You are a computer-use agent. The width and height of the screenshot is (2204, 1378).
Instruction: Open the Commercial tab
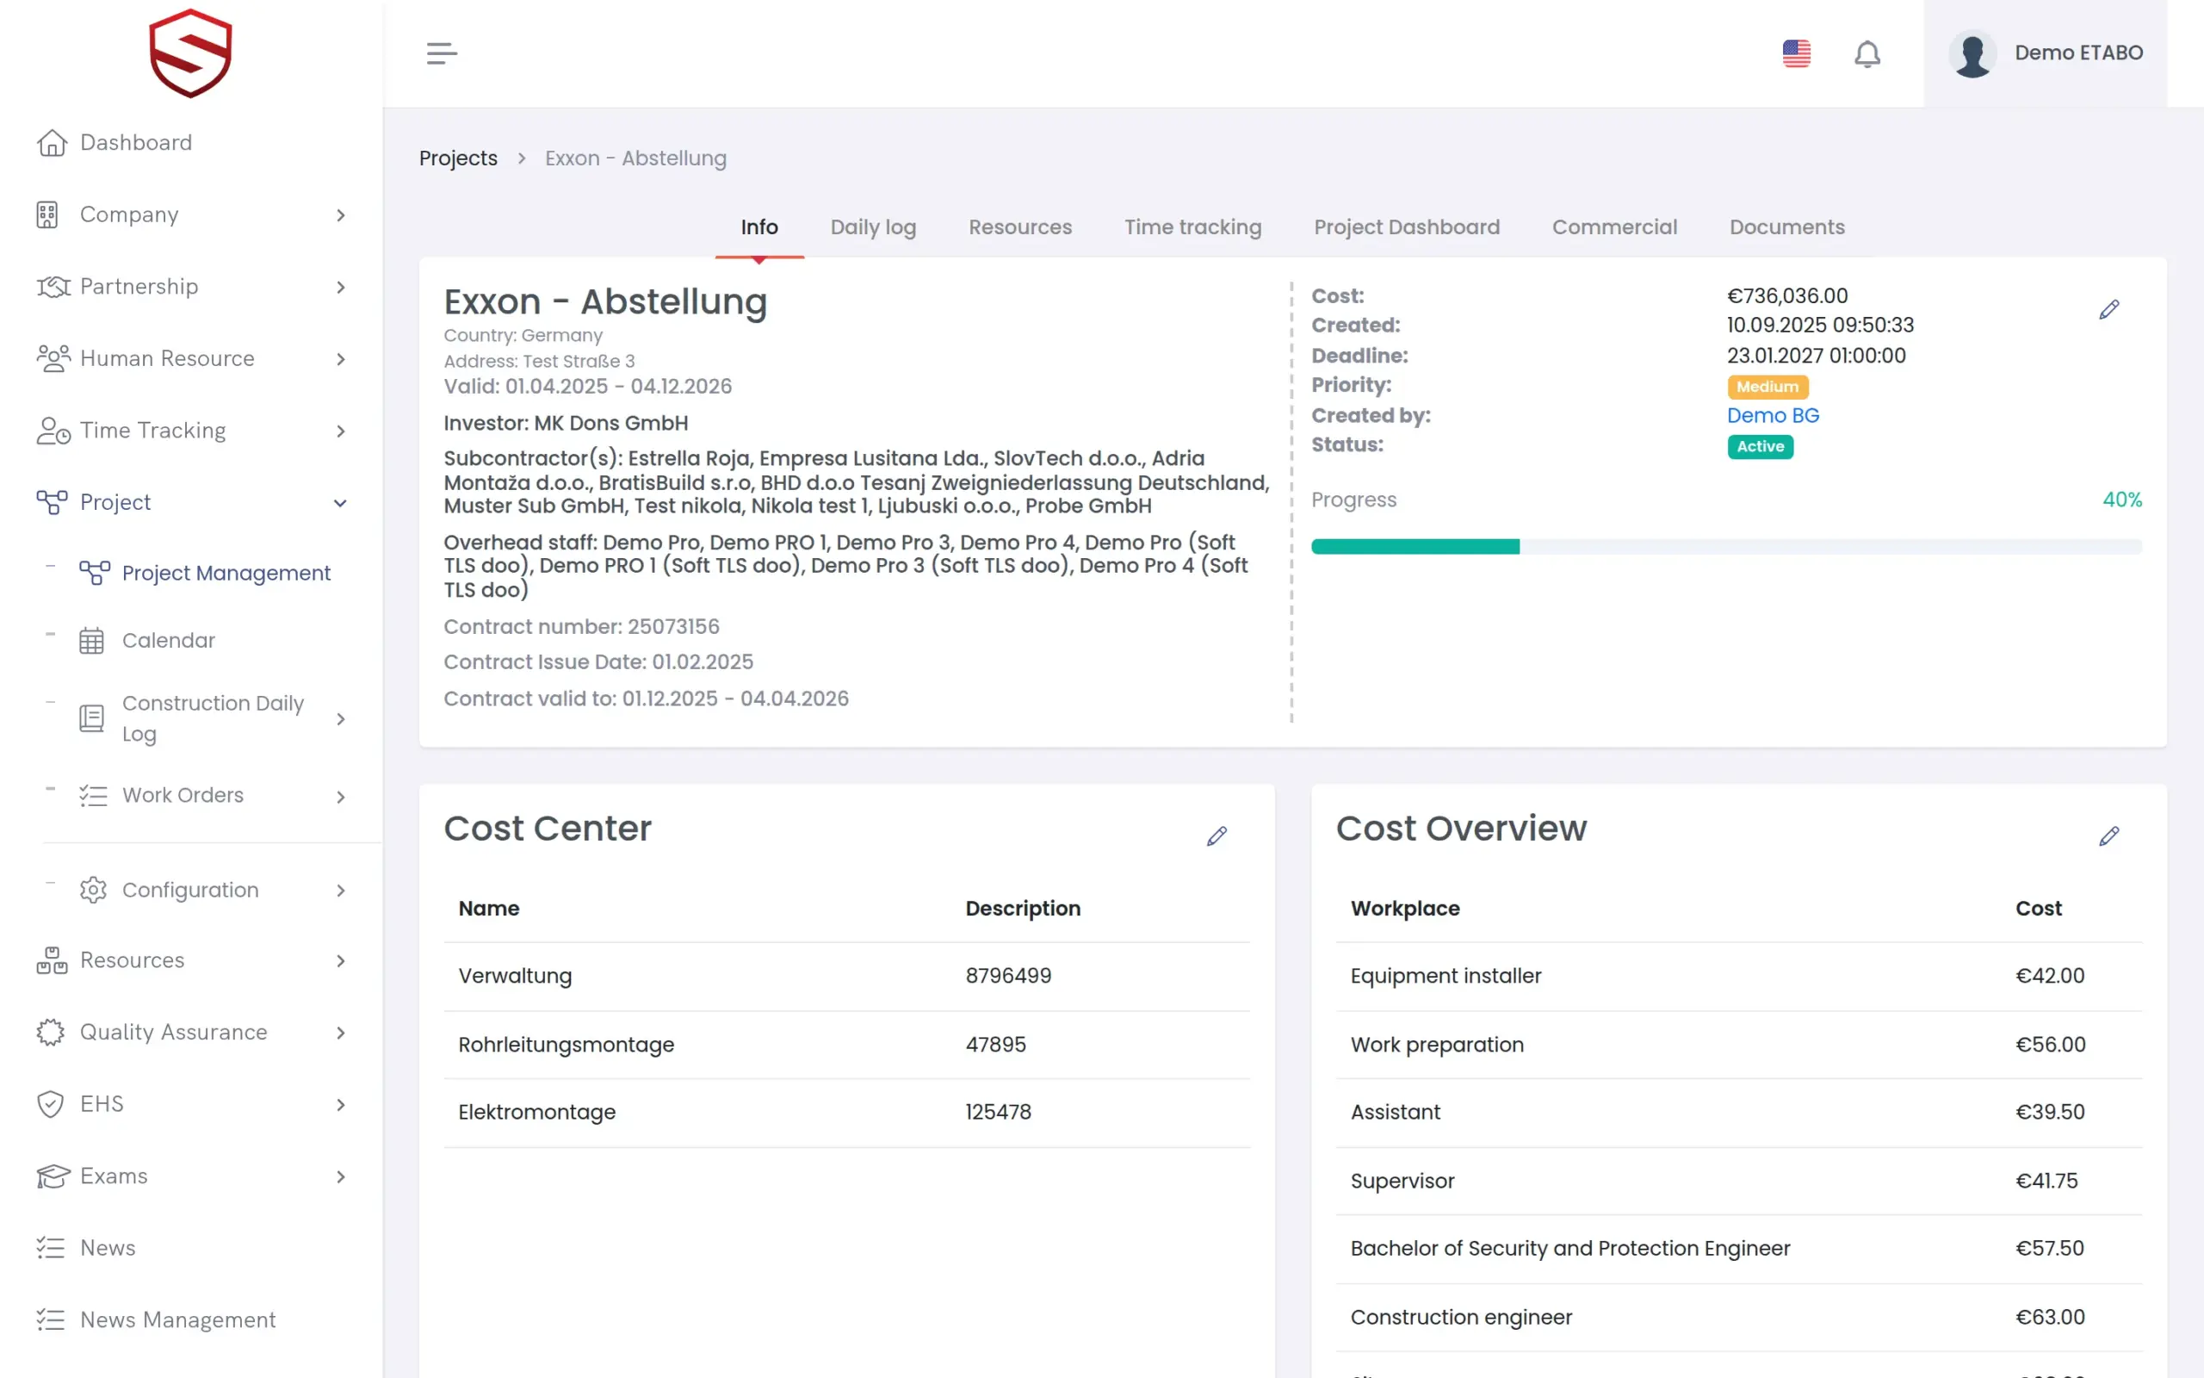1614,227
